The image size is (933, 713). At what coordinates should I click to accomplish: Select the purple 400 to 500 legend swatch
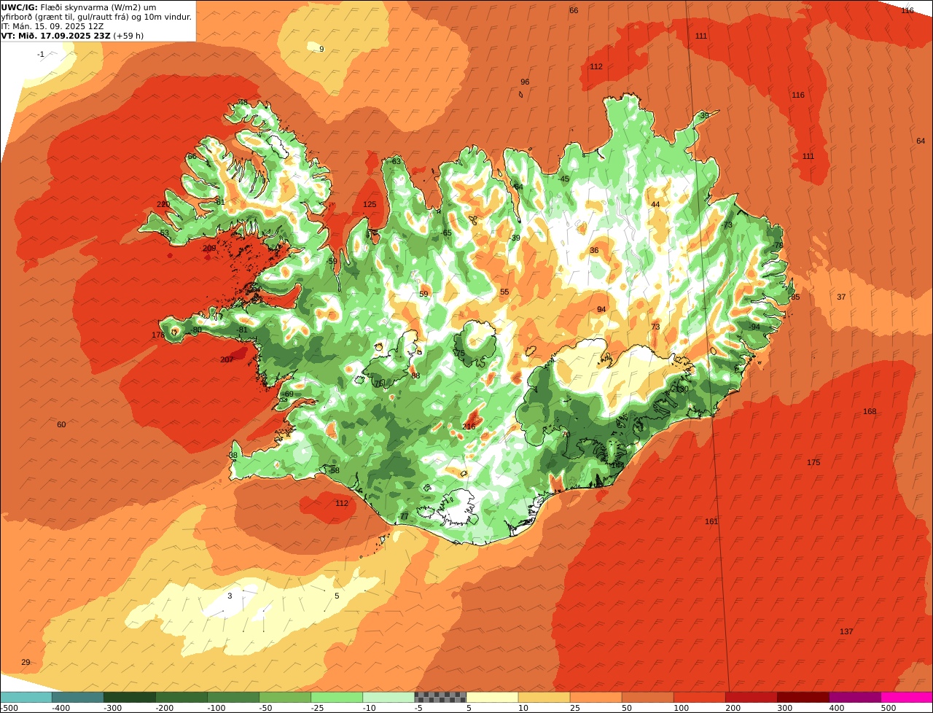click(855, 697)
